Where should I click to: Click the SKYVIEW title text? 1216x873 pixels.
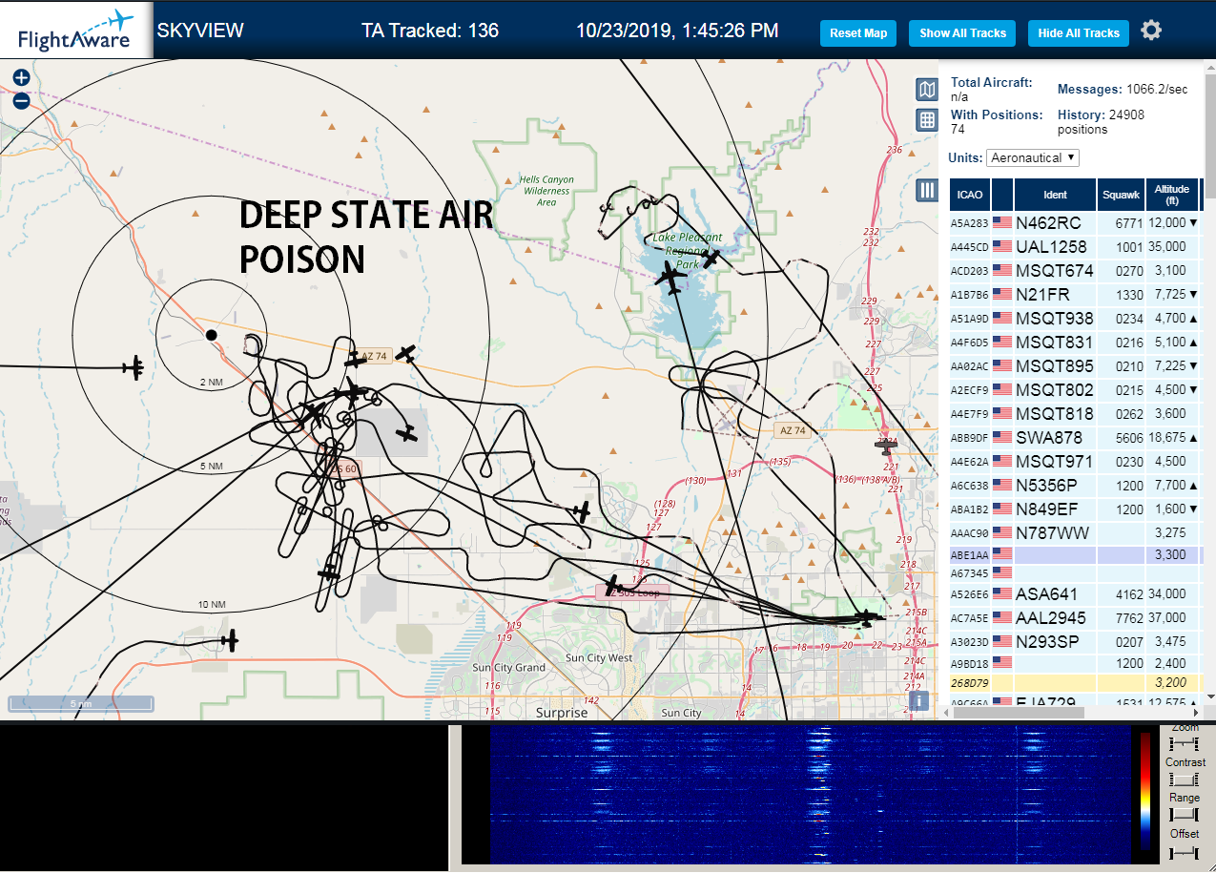point(200,31)
